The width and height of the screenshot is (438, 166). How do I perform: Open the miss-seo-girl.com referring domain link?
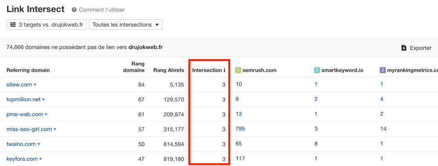coord(29,129)
